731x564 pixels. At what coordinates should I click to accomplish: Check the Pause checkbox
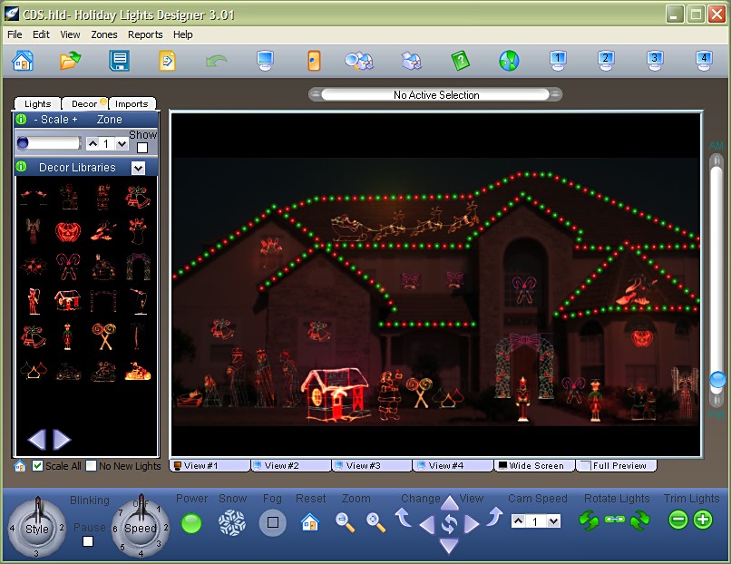coord(88,541)
